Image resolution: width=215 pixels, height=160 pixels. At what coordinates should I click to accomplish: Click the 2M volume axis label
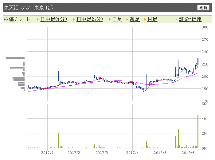tap(204, 133)
